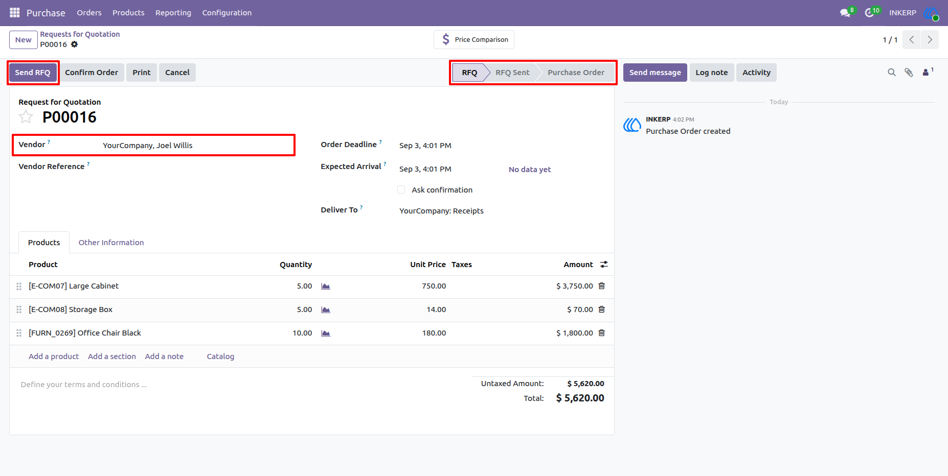Screen dimensions: 948x476
Task: Open the activities clock icon
Action: 869,13
